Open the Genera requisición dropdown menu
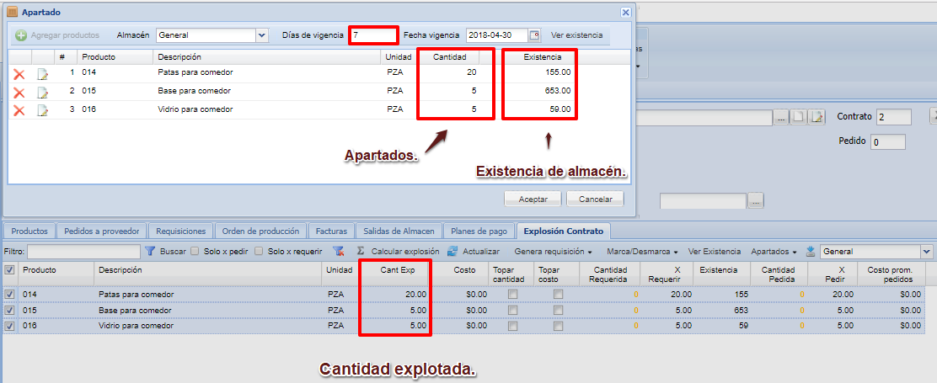The image size is (937, 383). point(554,251)
